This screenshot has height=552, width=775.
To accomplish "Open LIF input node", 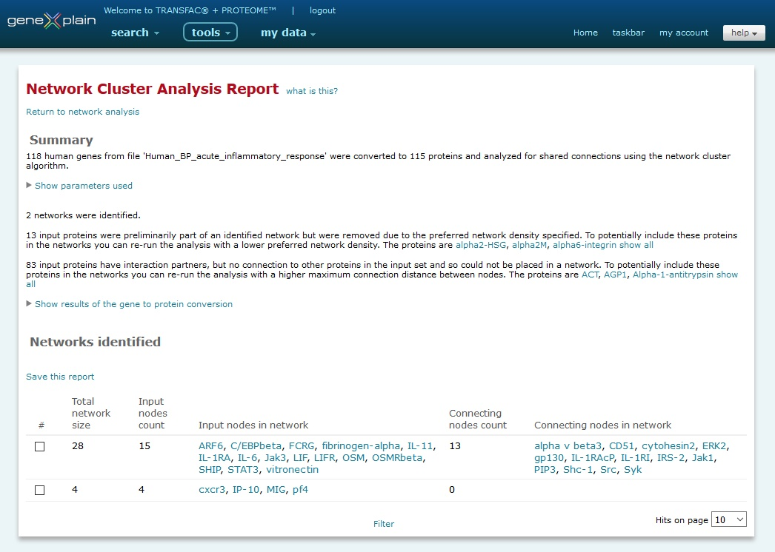I will click(x=300, y=458).
